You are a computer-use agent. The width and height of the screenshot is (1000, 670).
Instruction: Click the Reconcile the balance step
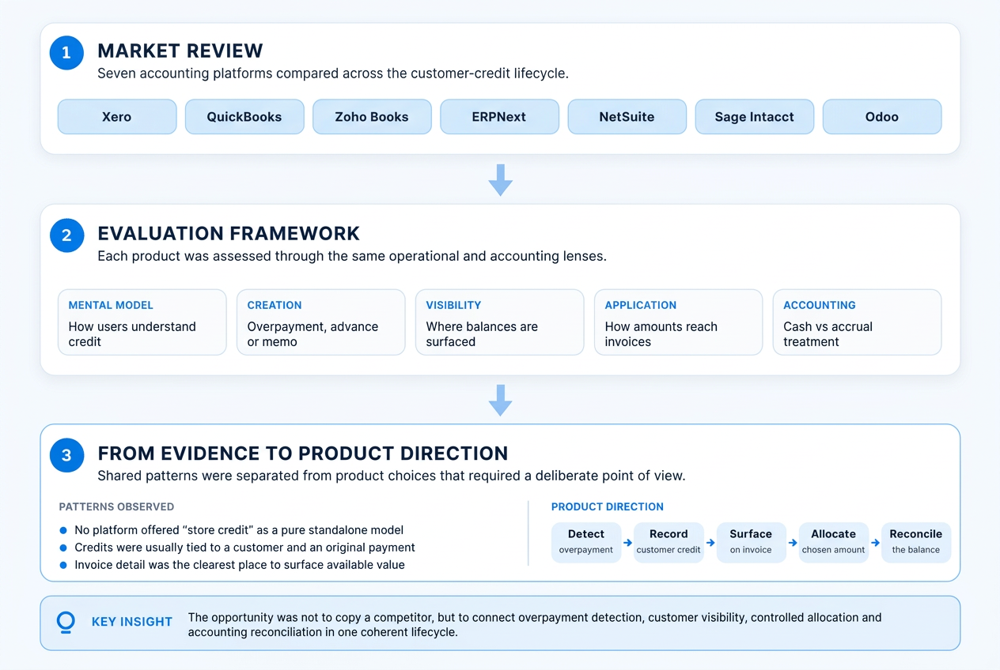click(x=916, y=542)
